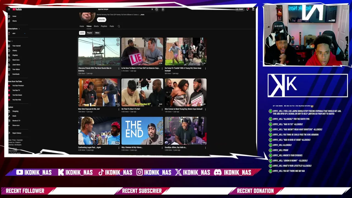Open options for Lie Detector video

pyautogui.click(x=162, y=68)
